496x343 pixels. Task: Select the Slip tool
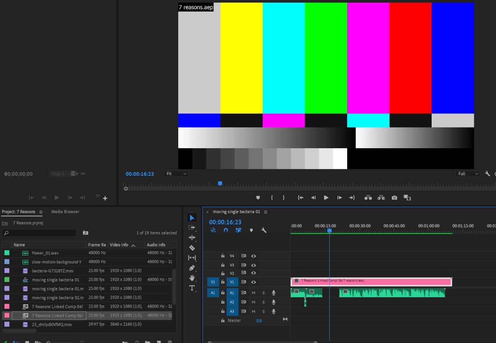[x=192, y=258]
